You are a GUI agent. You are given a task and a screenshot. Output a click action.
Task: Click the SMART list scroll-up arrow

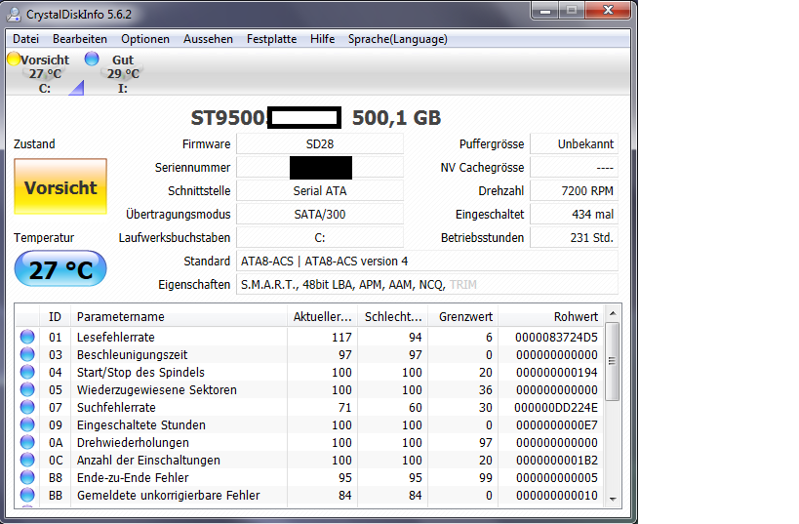coord(613,313)
